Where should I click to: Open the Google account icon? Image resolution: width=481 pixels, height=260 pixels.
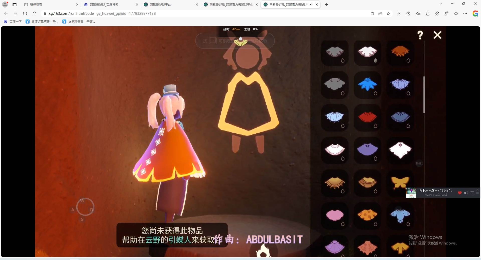[475, 13]
